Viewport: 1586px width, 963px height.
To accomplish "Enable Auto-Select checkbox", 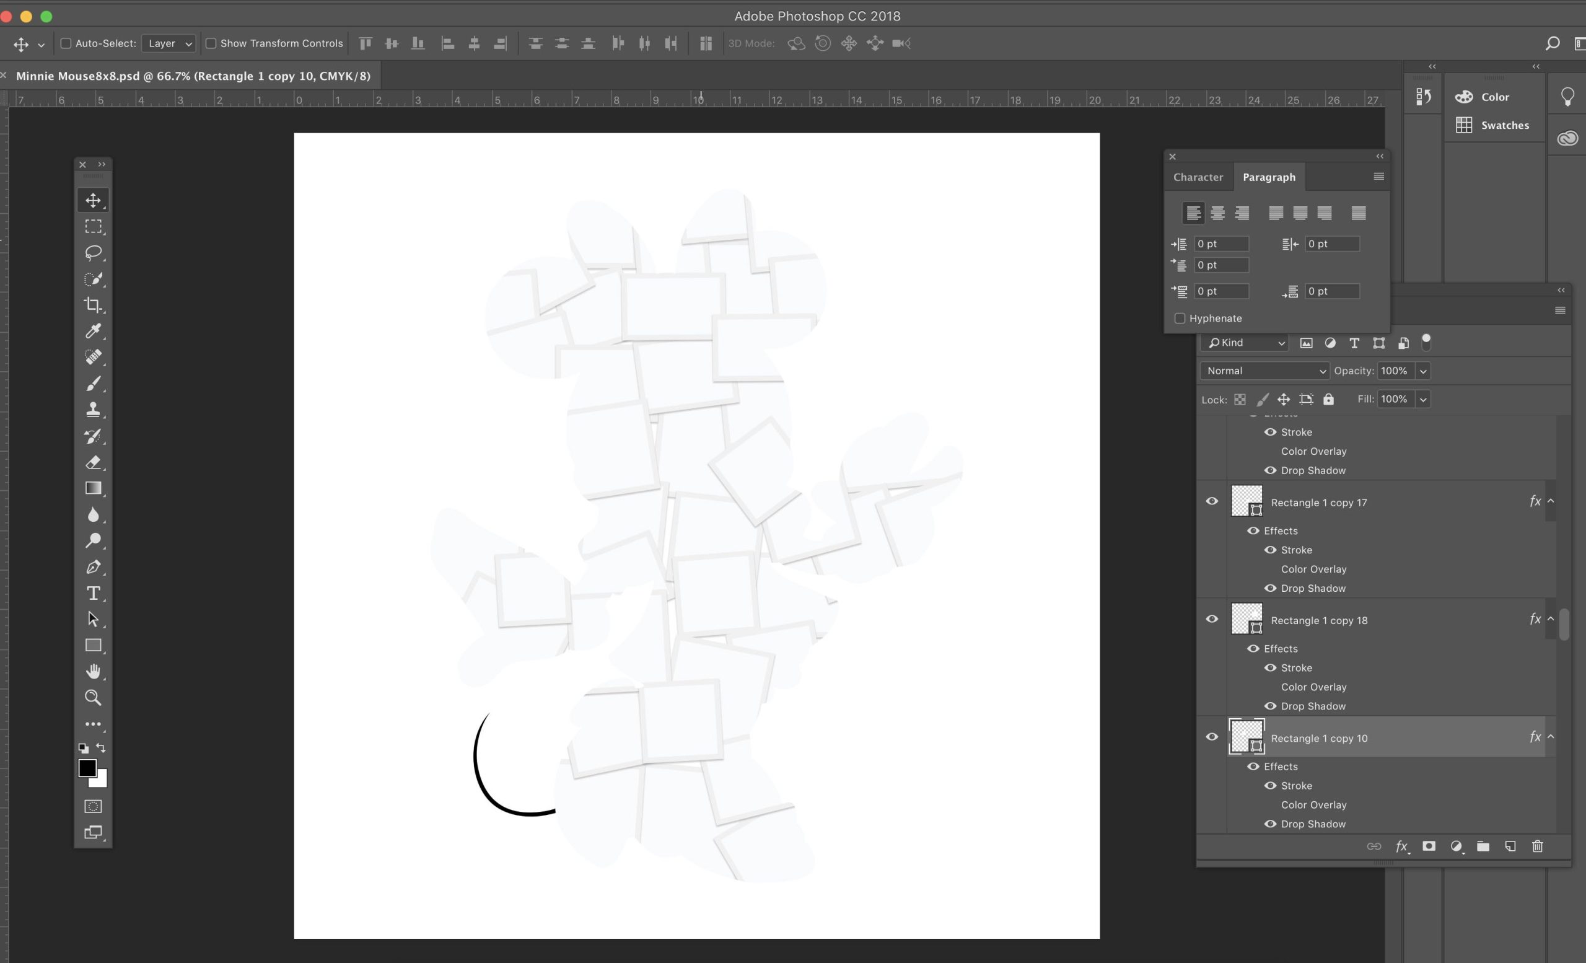I will [66, 43].
